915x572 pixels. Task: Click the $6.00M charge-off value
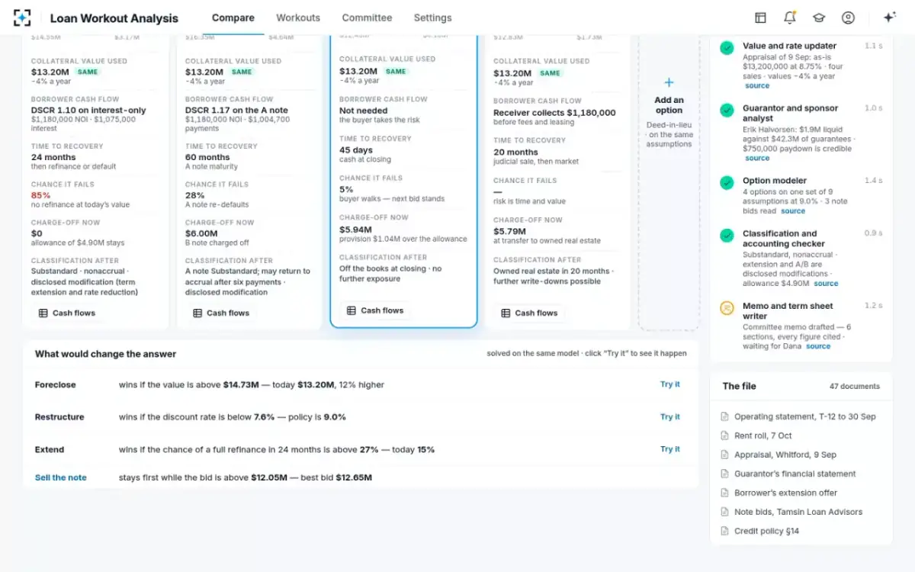202,233
